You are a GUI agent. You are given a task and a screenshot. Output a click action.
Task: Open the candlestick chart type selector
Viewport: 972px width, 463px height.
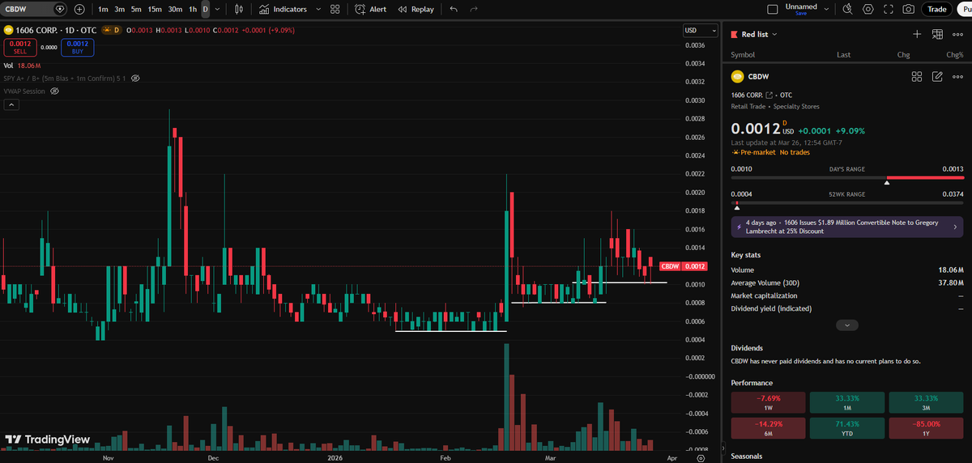tap(238, 9)
